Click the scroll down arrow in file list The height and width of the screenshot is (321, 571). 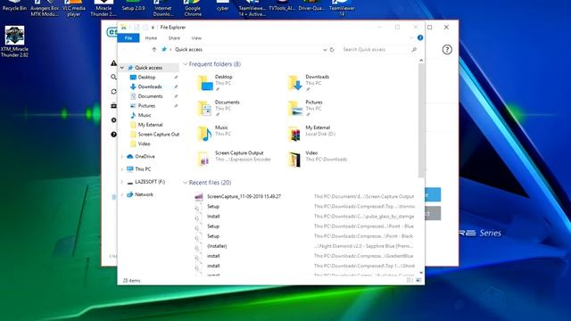421,273
